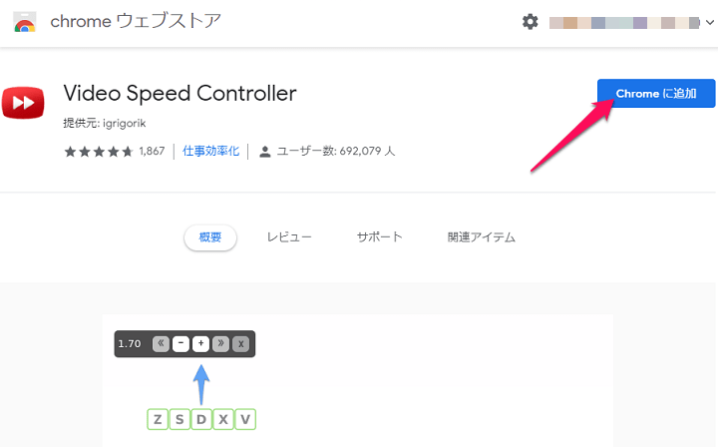The image size is (718, 447).
Task: Click the X close button in controller preview
Action: (241, 343)
